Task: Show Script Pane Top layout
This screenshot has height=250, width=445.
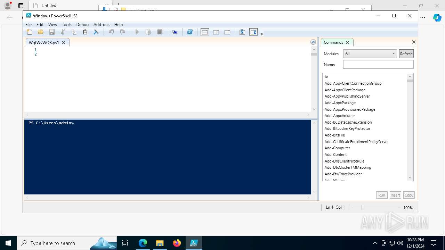Action: click(x=205, y=32)
